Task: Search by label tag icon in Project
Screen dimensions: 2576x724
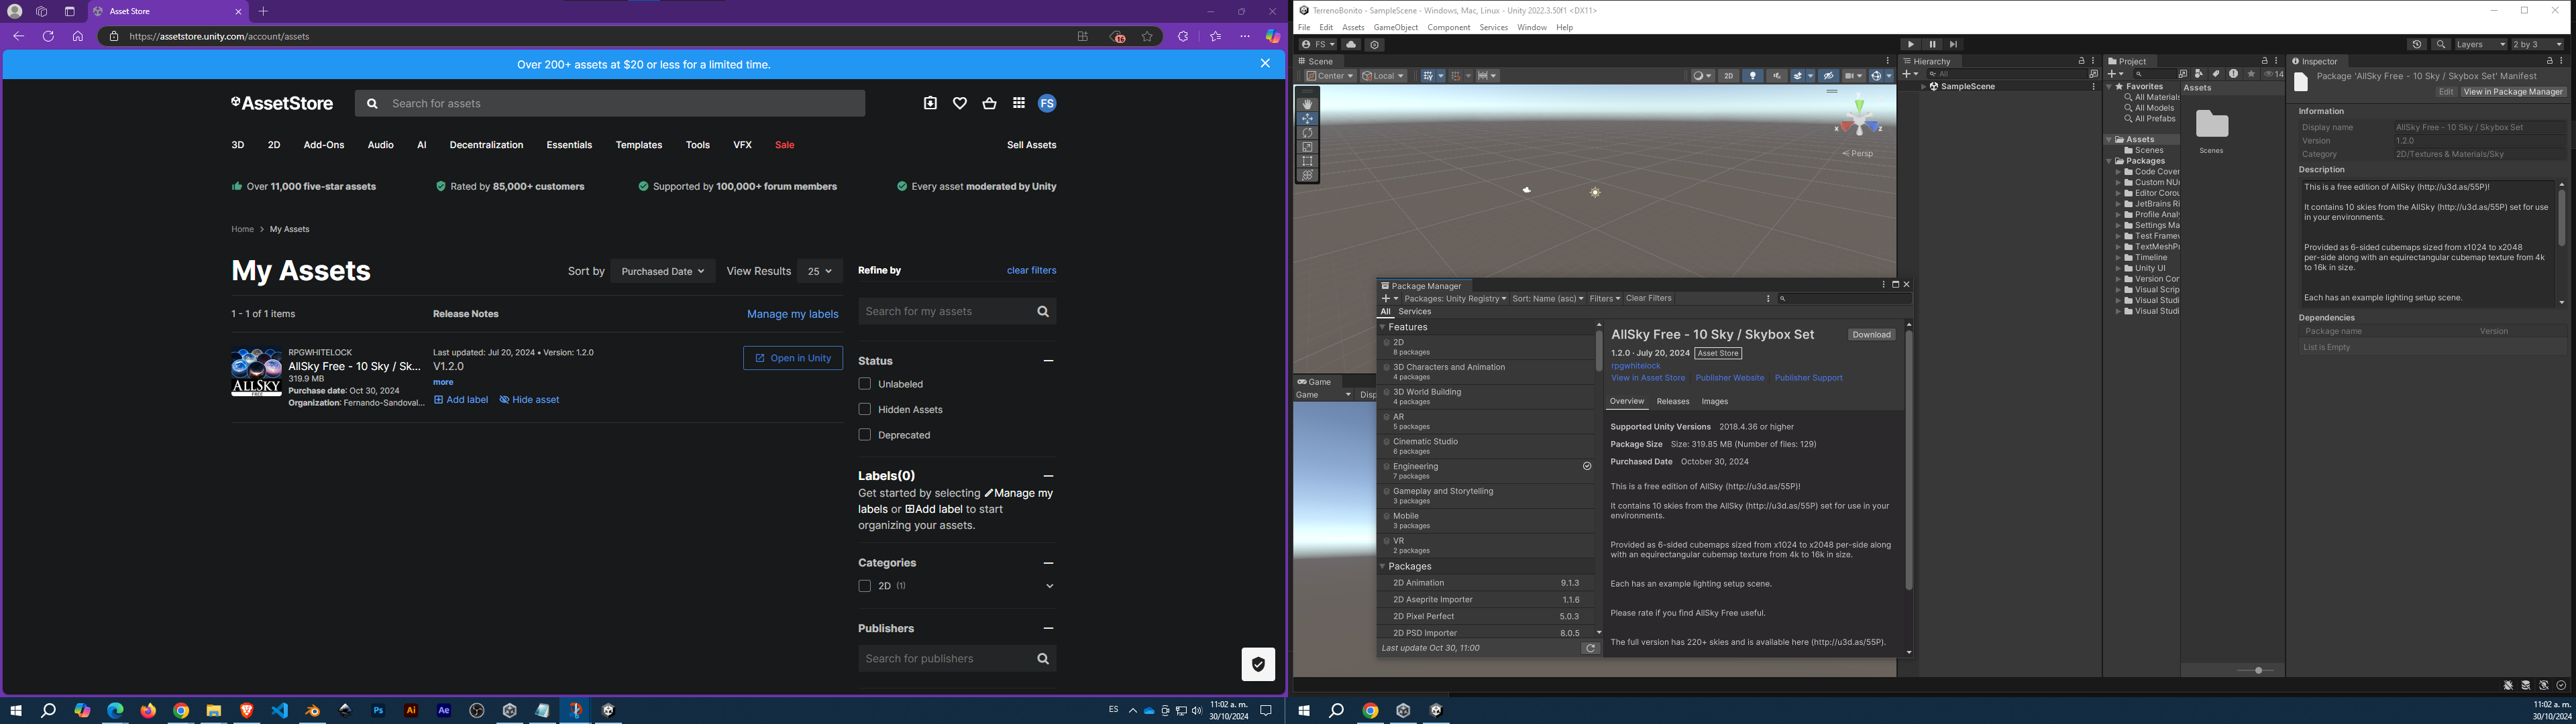Action: [2215, 74]
